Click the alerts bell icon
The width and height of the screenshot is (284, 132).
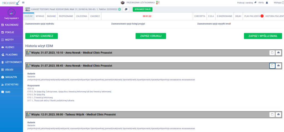(267, 3)
